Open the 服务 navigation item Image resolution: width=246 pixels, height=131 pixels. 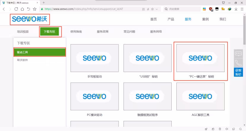188,19
